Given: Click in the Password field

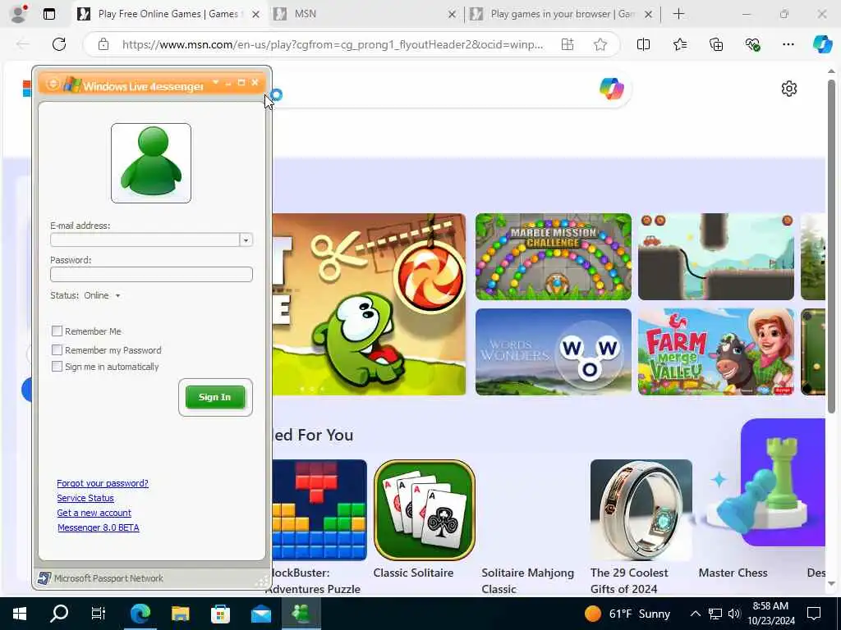Looking at the screenshot, I should pos(151,274).
